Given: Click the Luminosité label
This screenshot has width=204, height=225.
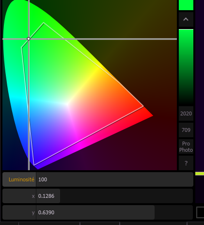Looking at the screenshot, I should (21, 179).
